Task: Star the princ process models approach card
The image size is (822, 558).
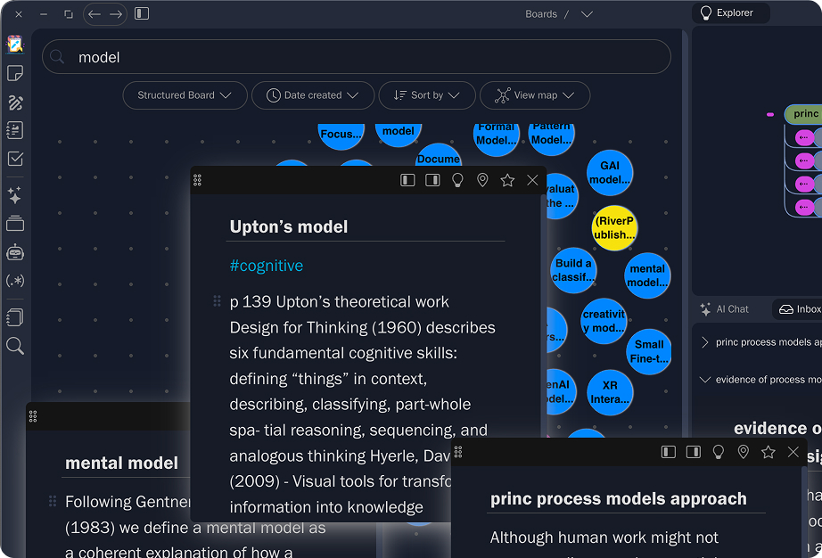Action: [768, 453]
